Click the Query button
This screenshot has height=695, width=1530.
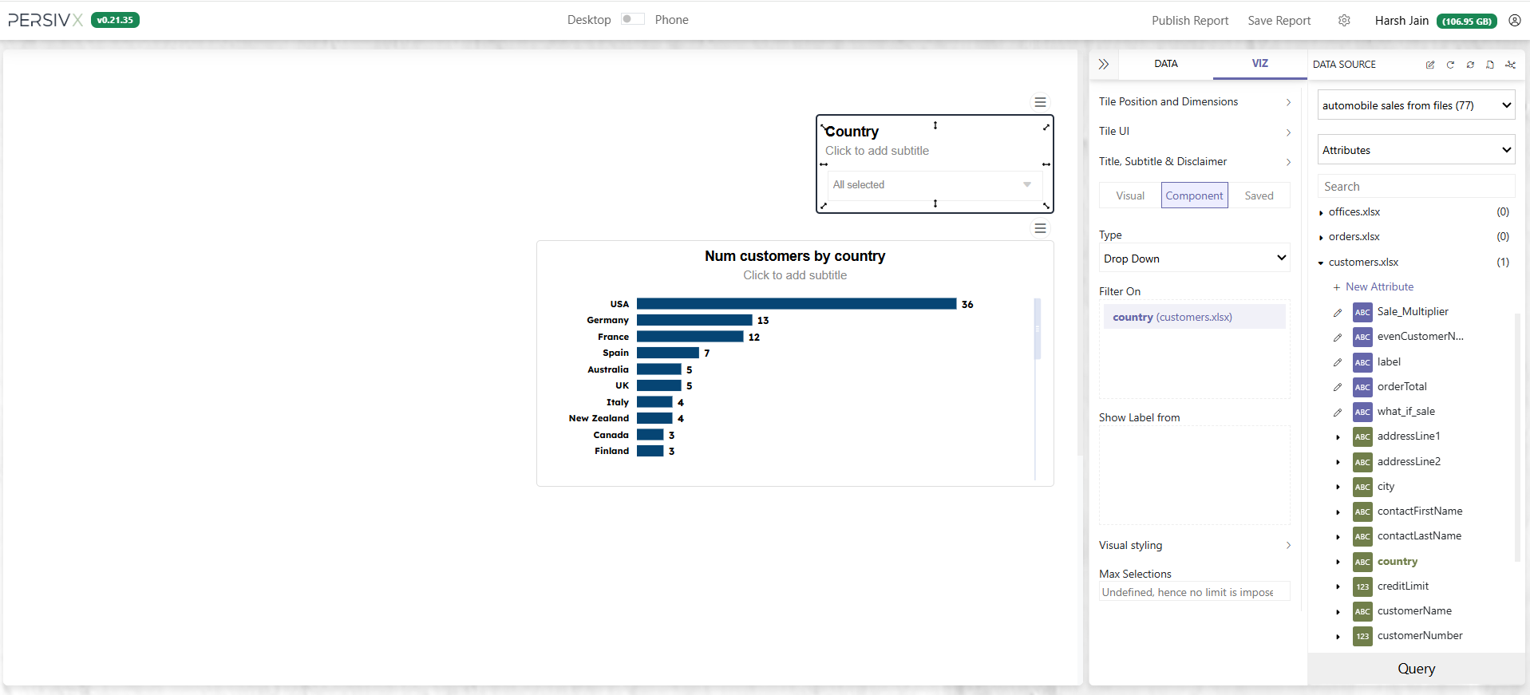[x=1416, y=669]
